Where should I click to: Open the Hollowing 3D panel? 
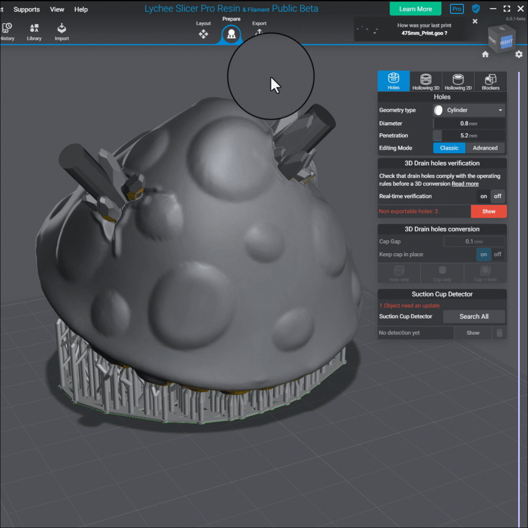(x=425, y=81)
